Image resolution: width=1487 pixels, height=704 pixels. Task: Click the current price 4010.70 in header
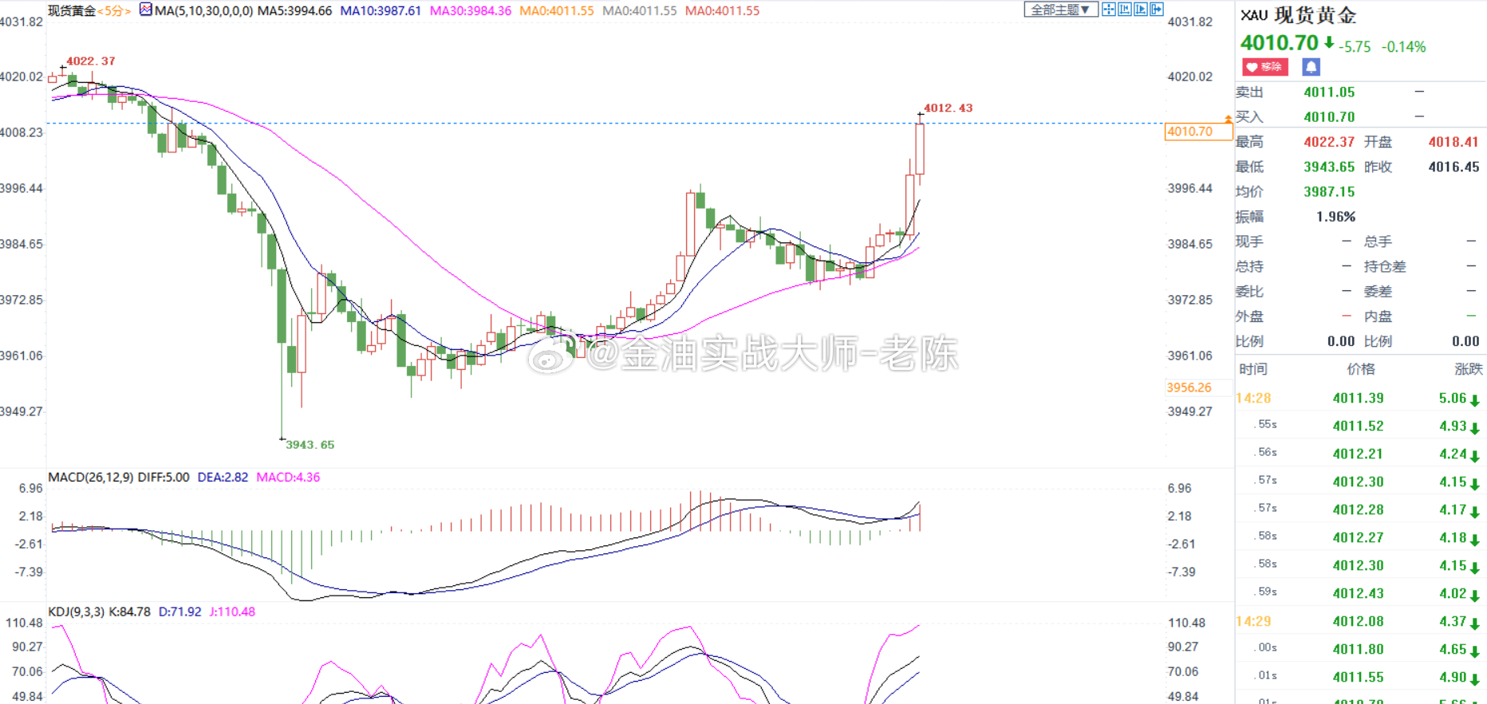pyautogui.click(x=1280, y=43)
